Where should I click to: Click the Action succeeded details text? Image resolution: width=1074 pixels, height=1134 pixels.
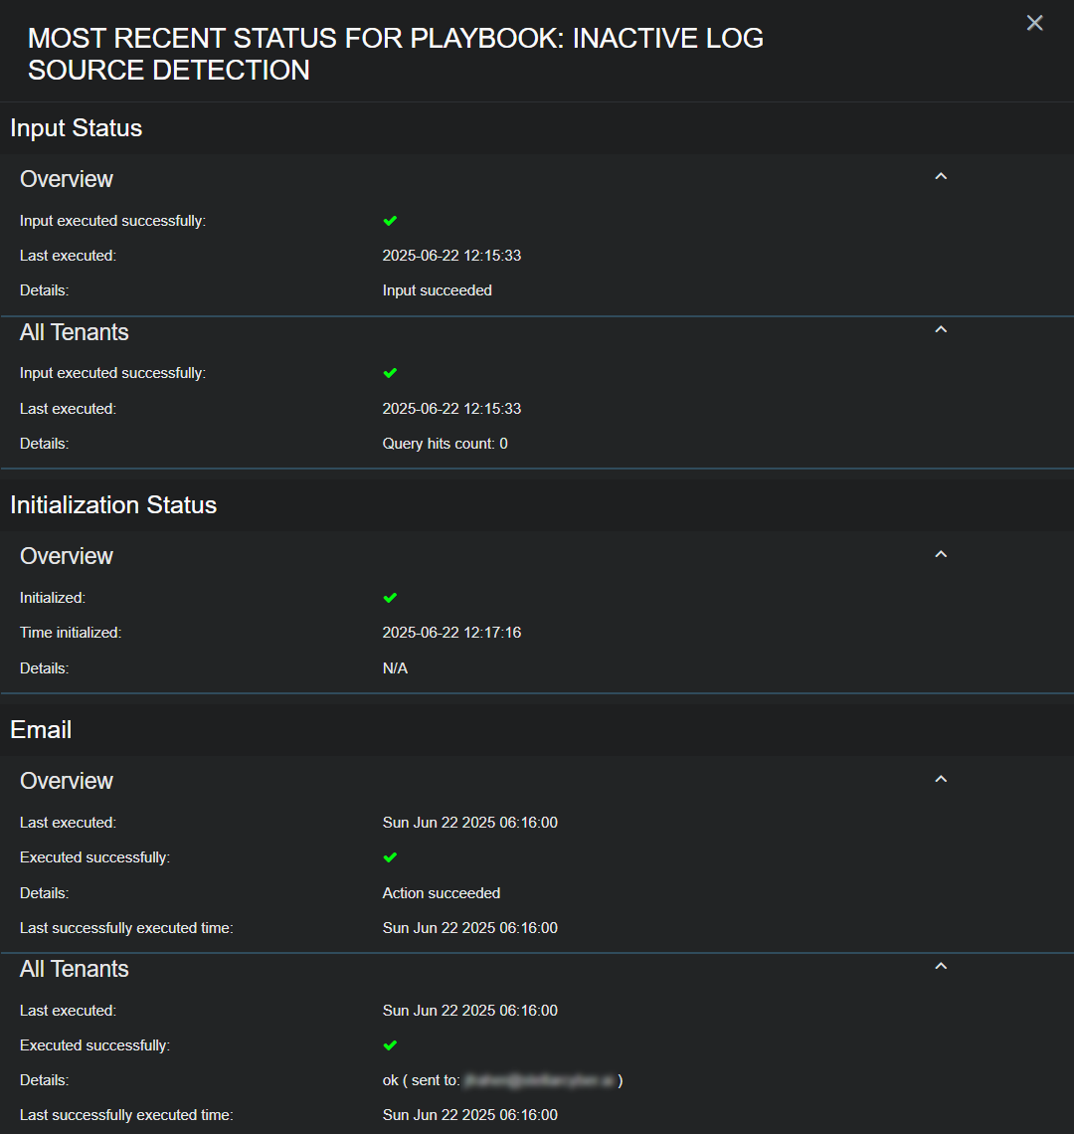[x=441, y=893]
